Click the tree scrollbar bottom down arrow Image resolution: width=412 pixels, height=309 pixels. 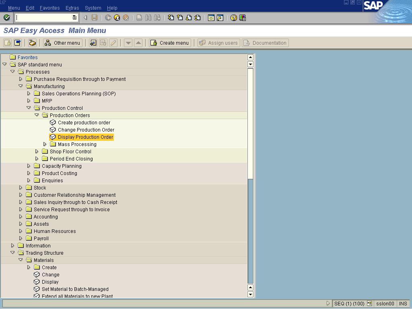click(250, 295)
